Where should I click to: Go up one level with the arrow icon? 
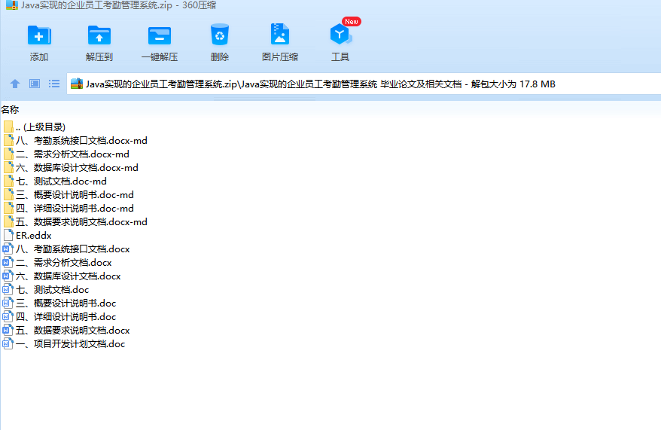[x=15, y=84]
